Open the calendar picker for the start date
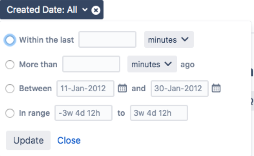The width and height of the screenshot is (254, 156). click(x=122, y=88)
